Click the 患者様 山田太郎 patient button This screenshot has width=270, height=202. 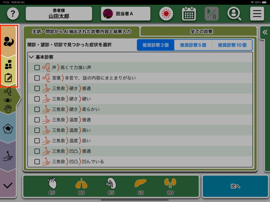59,14
